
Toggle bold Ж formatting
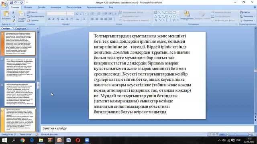(49, 19)
